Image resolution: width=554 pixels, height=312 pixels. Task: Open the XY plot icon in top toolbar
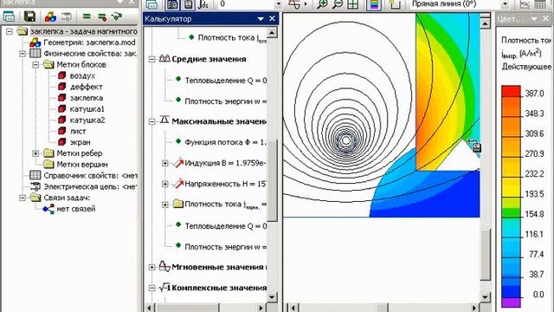point(525,4)
